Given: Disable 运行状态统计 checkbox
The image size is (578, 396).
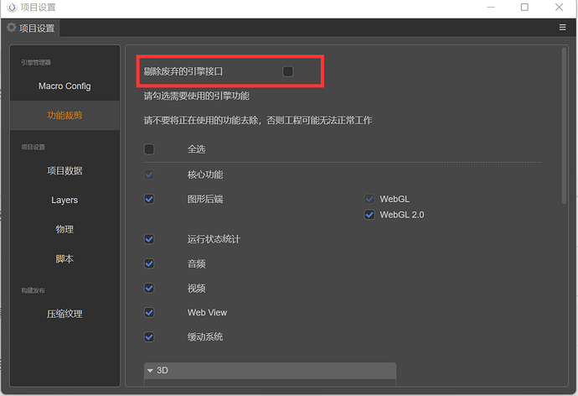Looking at the screenshot, I should pyautogui.click(x=149, y=239).
